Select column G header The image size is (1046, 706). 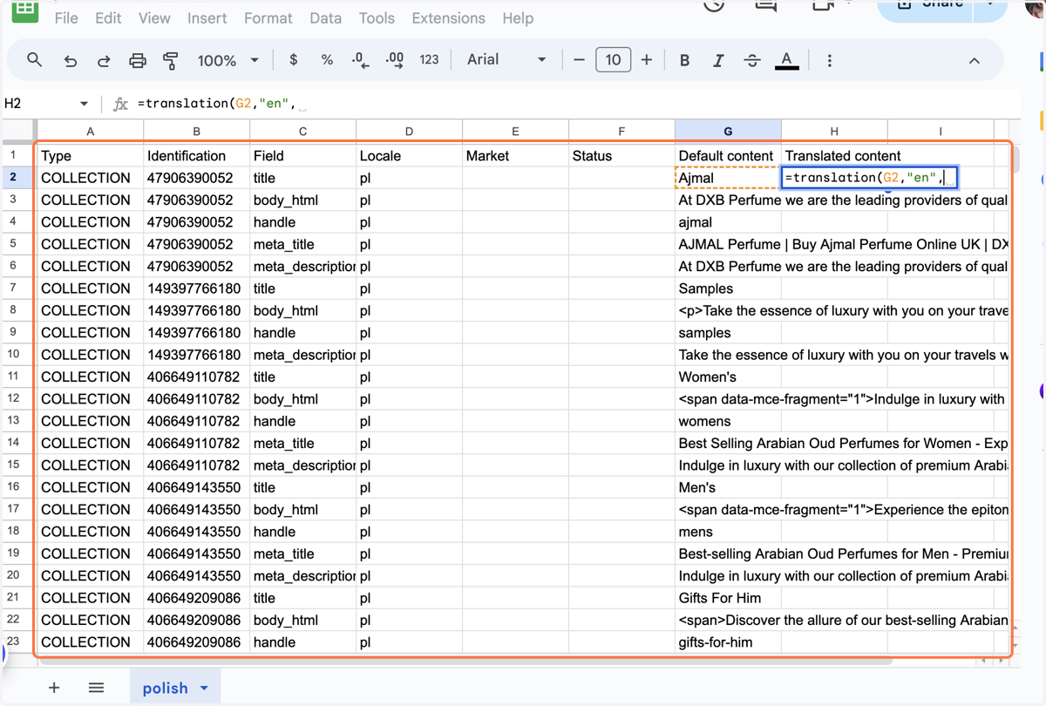pos(728,132)
